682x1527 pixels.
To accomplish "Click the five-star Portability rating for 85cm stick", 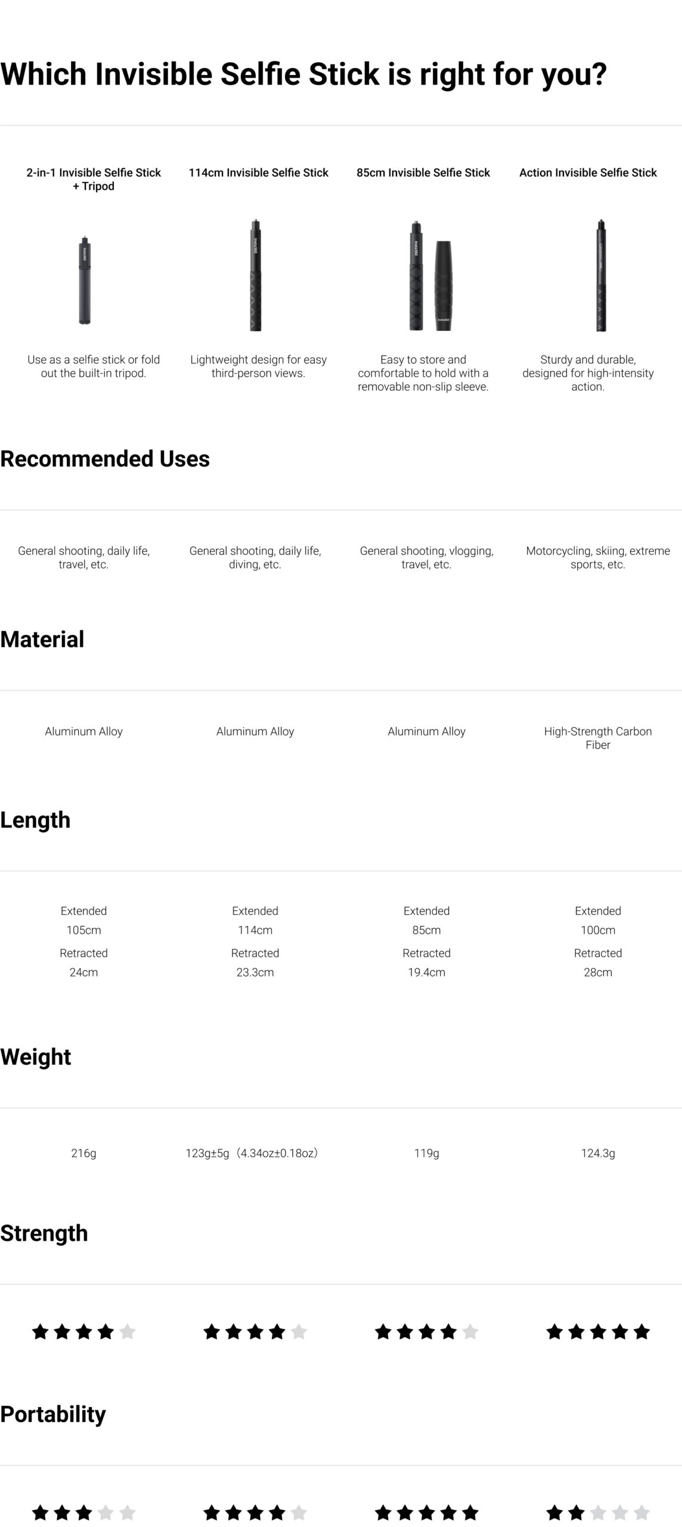I will pyautogui.click(x=426, y=1512).
